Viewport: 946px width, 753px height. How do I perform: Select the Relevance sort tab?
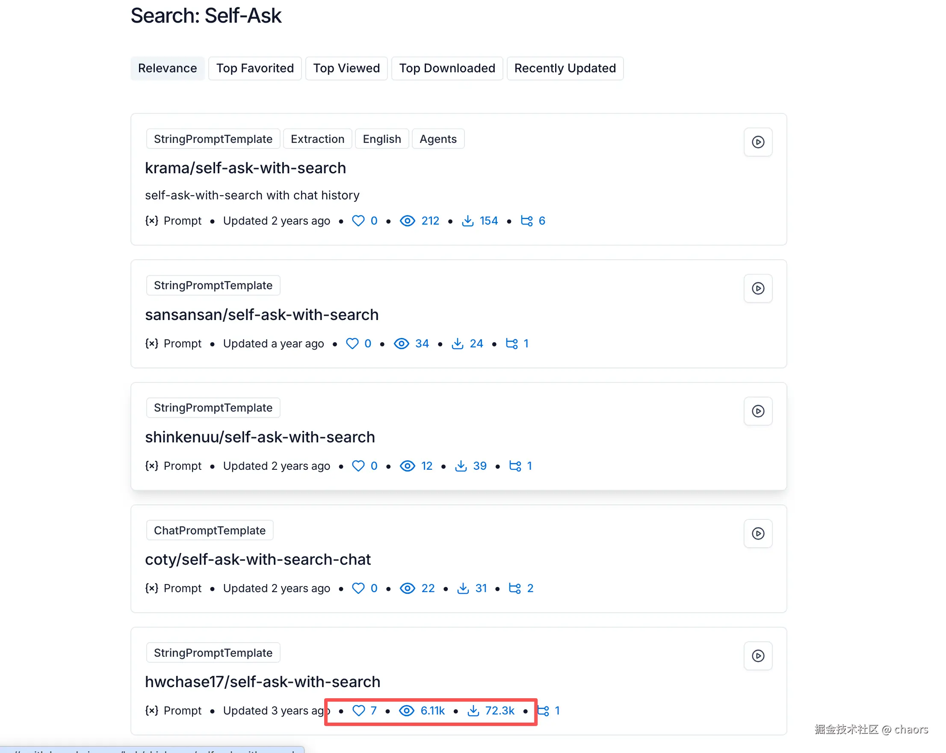(167, 68)
